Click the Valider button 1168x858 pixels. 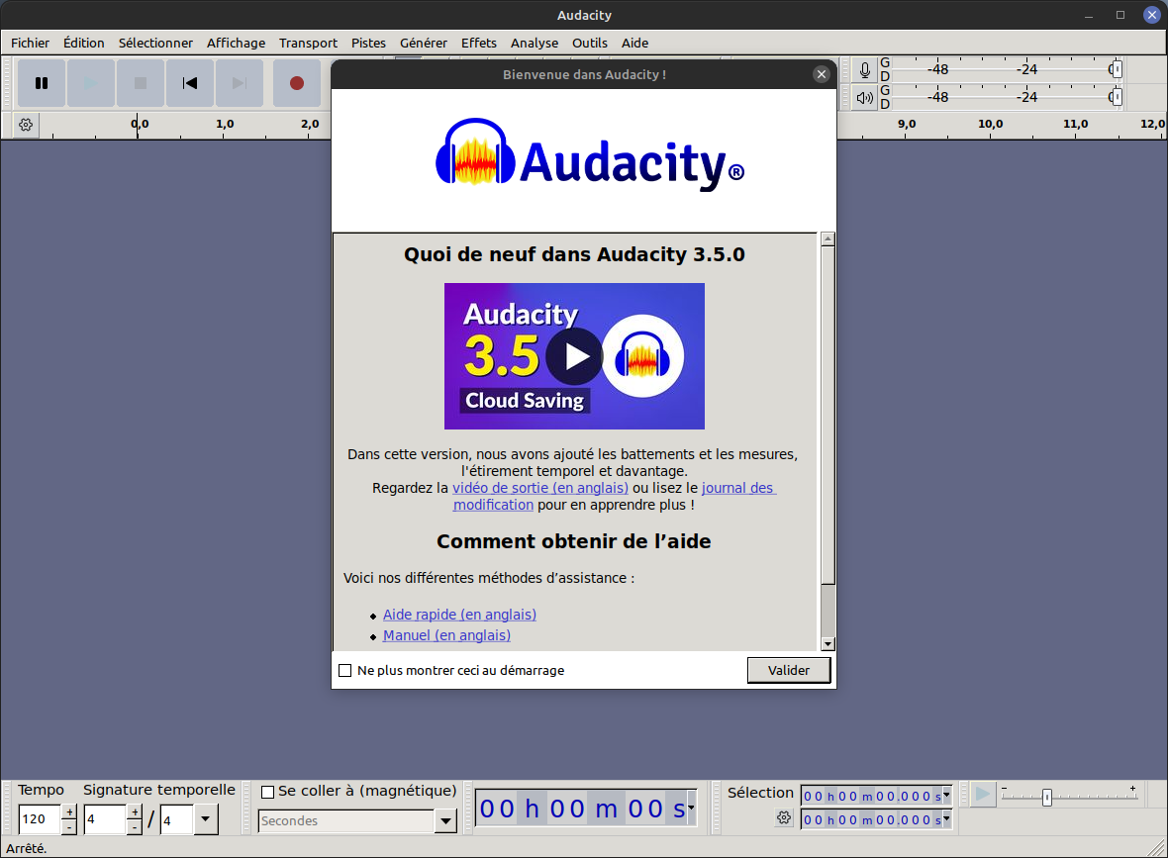(789, 670)
